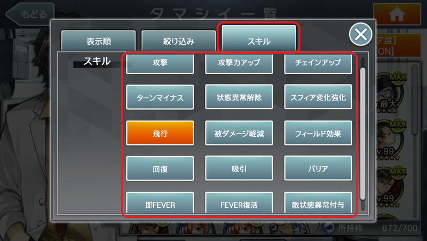This screenshot has height=241, width=427.
Task: Tap the 即FEVER filter button
Action: tap(160, 203)
